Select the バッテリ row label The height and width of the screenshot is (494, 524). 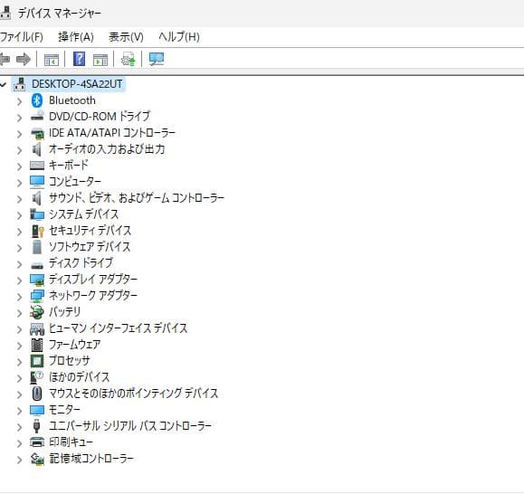coord(64,312)
